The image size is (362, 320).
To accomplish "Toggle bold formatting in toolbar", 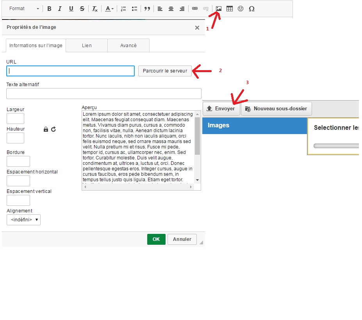I will pos(49,9).
